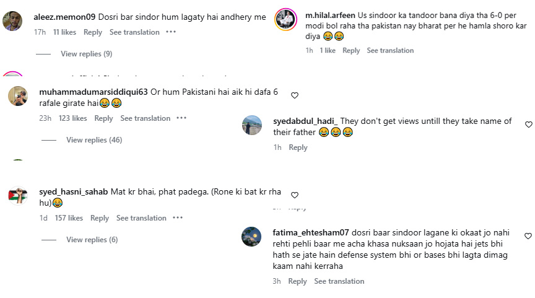Translate fatima_ehtesham07's comment
535x298 pixels.
coord(339,281)
